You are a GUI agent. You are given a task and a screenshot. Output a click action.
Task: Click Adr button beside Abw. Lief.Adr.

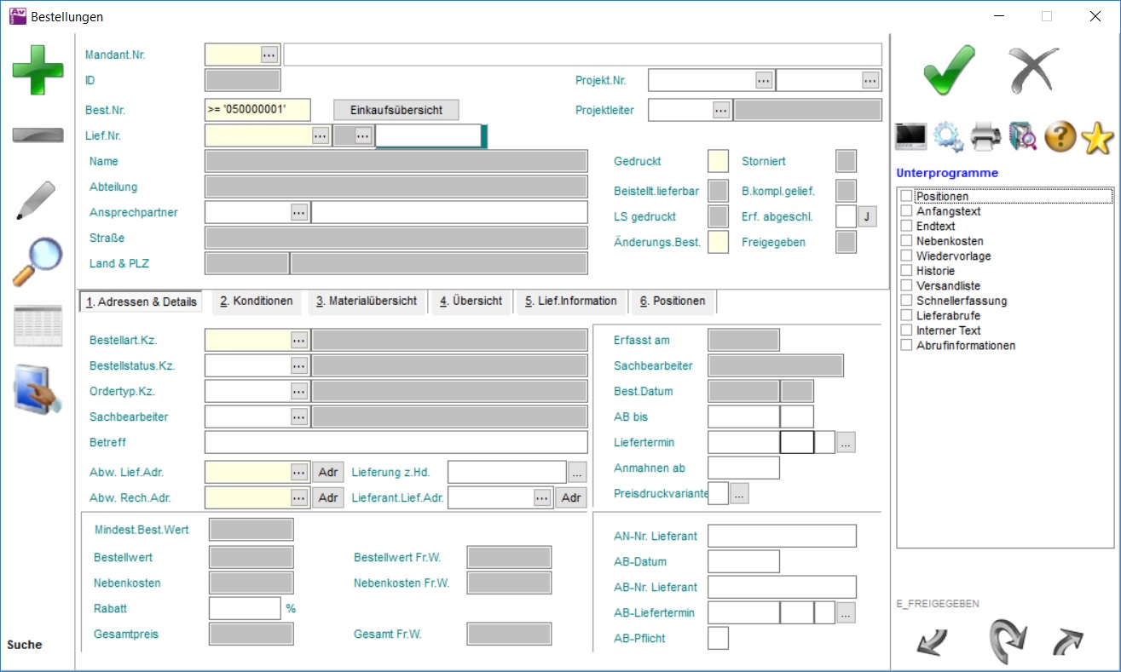pos(328,472)
